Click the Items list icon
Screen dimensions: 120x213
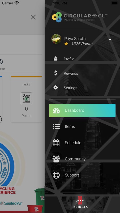56,126
